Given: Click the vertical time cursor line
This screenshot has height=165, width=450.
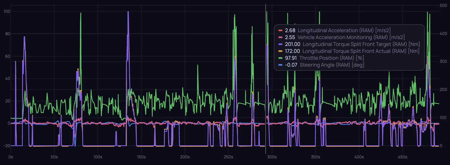Looking at the screenshot, I should tap(266, 79).
